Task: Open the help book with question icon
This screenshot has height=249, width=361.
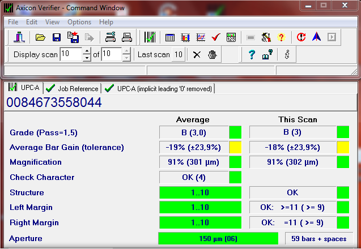Action: click(267, 54)
